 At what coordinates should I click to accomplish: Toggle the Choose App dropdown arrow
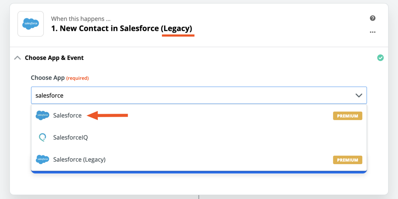tap(359, 95)
